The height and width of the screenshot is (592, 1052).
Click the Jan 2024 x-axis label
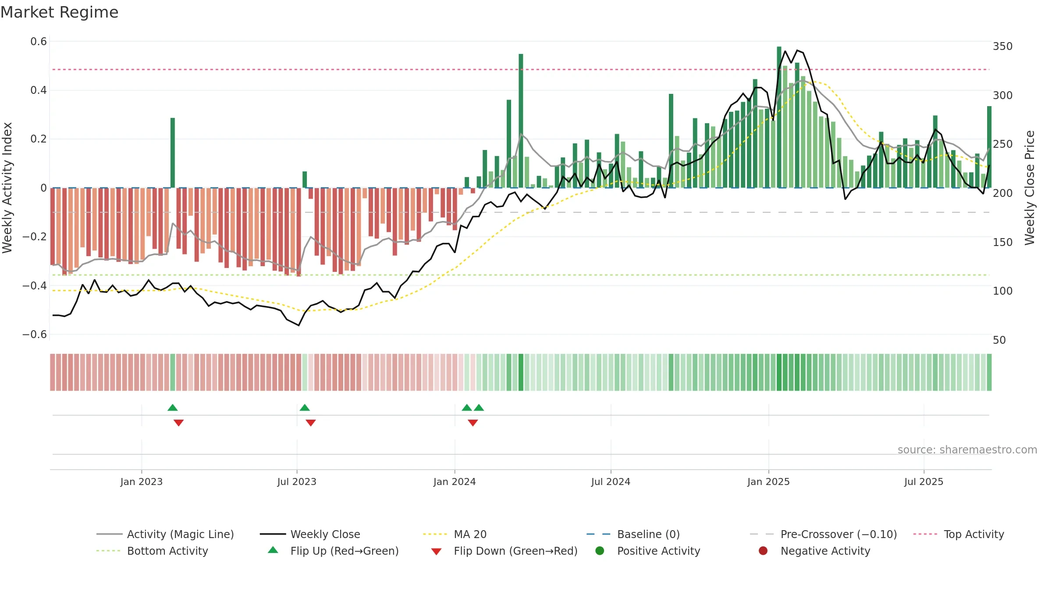pyautogui.click(x=455, y=481)
